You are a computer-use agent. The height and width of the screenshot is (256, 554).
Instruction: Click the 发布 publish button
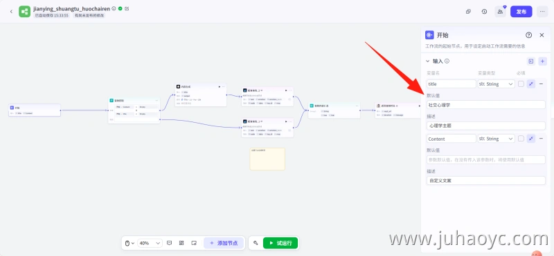521,12
